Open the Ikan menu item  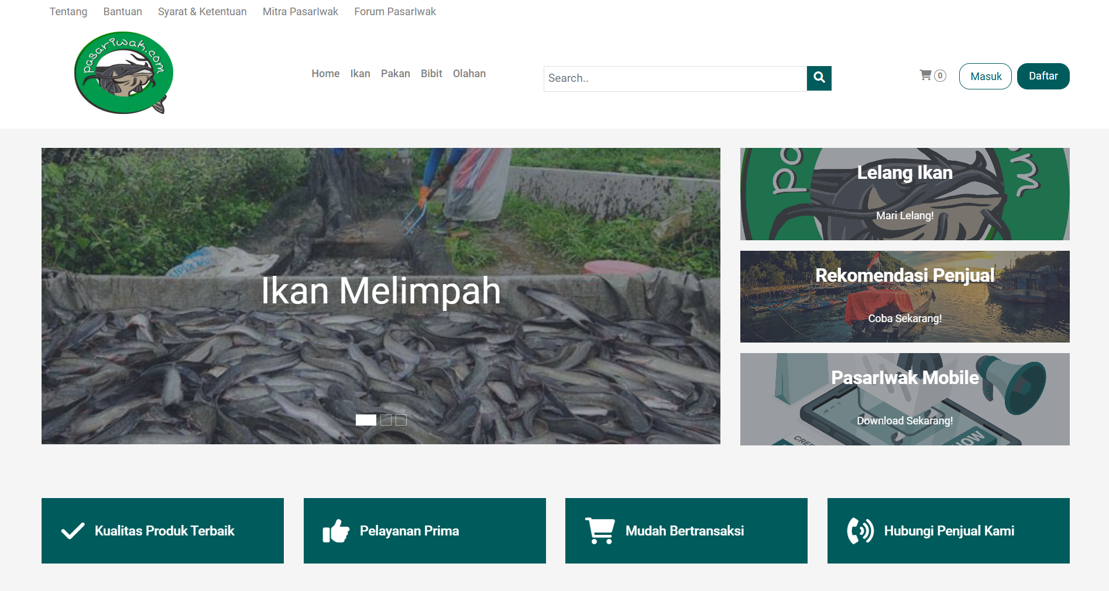[360, 74]
